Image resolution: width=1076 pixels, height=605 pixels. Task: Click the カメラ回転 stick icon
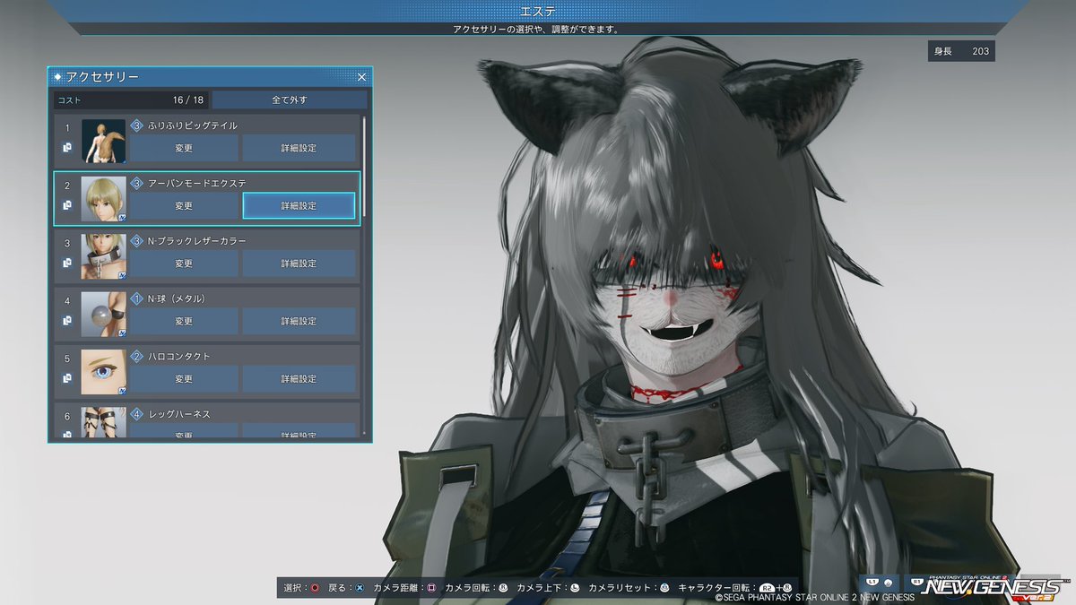pos(503,588)
